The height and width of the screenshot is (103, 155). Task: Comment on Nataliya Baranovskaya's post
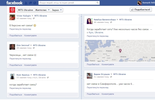(108, 64)
